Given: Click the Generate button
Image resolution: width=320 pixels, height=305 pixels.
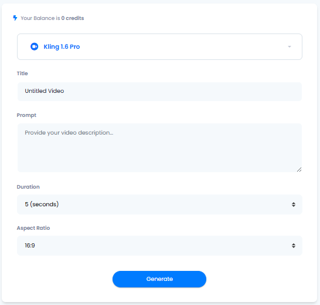Looking at the screenshot, I should tap(159, 279).
